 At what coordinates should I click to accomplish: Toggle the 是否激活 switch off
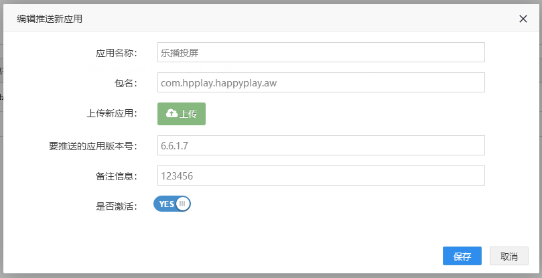coord(172,204)
